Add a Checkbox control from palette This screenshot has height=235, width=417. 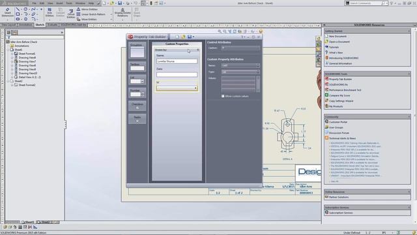pos(137,106)
